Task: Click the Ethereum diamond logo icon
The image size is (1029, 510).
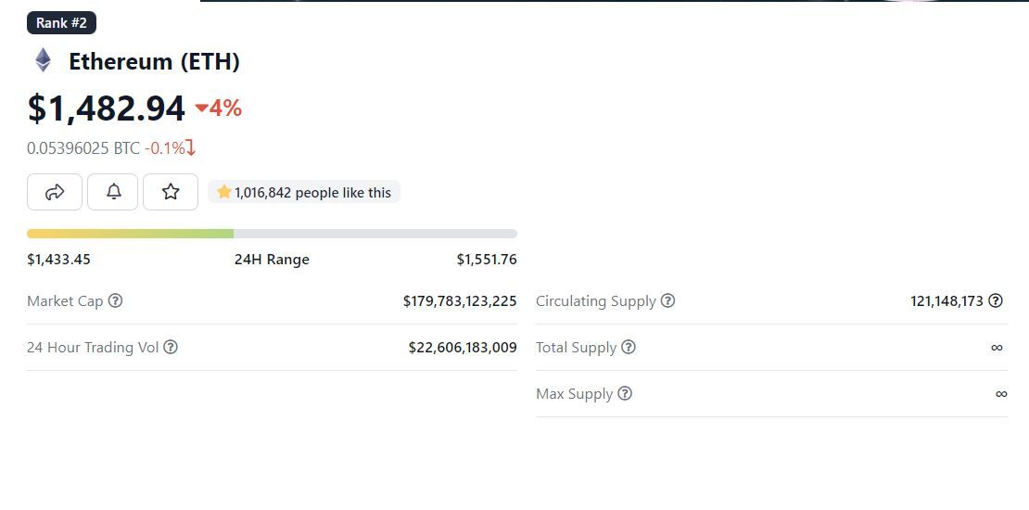Action: click(x=43, y=61)
